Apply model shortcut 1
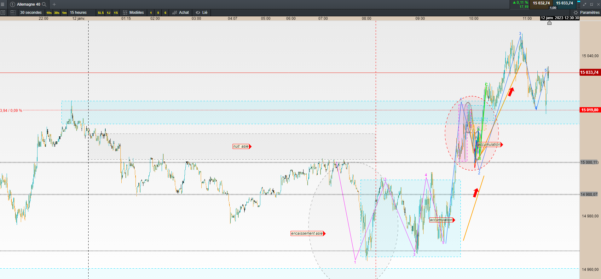Screen dimensions: 601x279 point(151,13)
